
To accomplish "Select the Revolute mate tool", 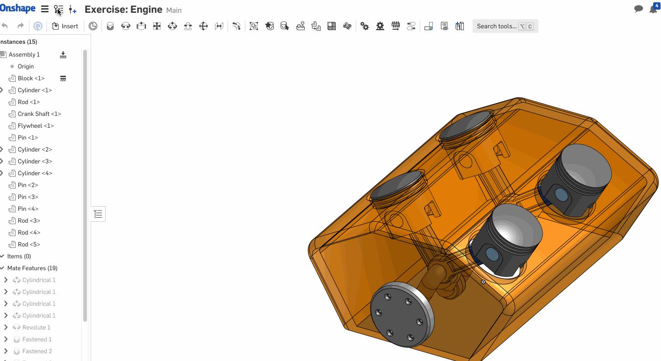I will click(x=126, y=26).
